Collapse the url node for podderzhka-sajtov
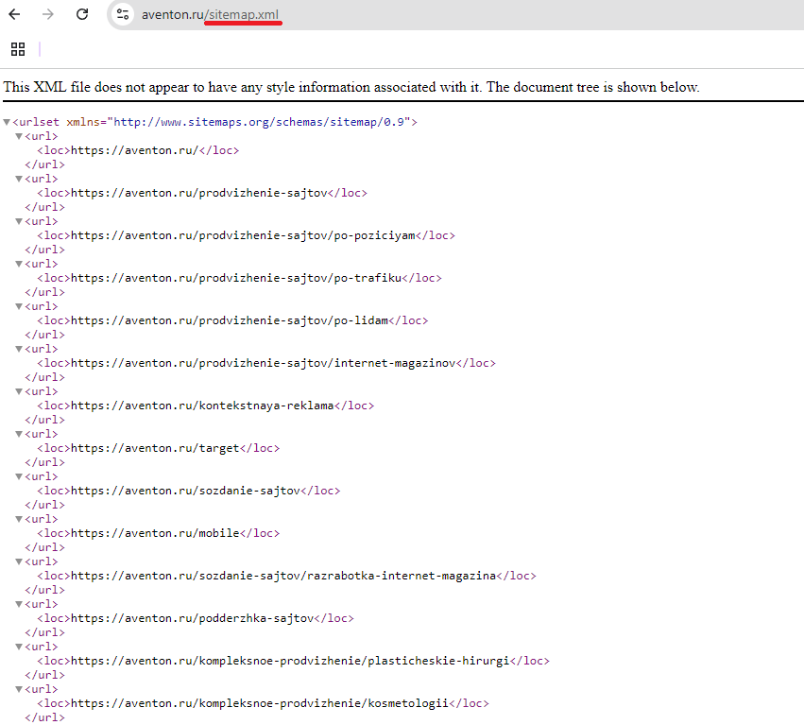This screenshot has height=725, width=804. (x=19, y=605)
